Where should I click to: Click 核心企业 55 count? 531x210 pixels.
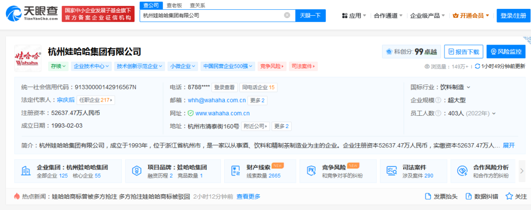pyautogui.click(x=87, y=176)
